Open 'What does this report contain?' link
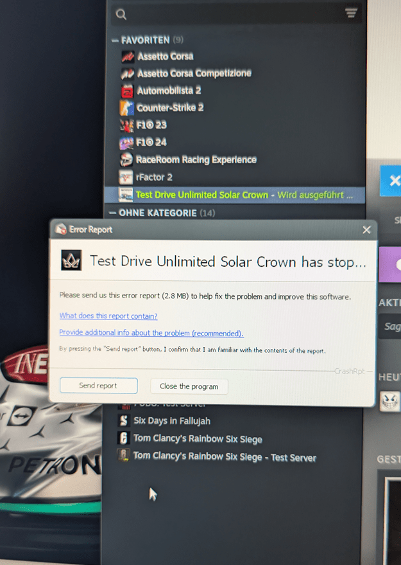The width and height of the screenshot is (401, 565). pos(108,316)
